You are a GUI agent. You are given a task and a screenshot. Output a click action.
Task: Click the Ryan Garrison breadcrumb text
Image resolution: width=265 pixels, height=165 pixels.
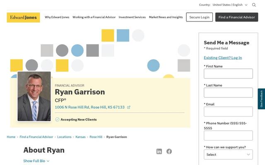(117, 137)
